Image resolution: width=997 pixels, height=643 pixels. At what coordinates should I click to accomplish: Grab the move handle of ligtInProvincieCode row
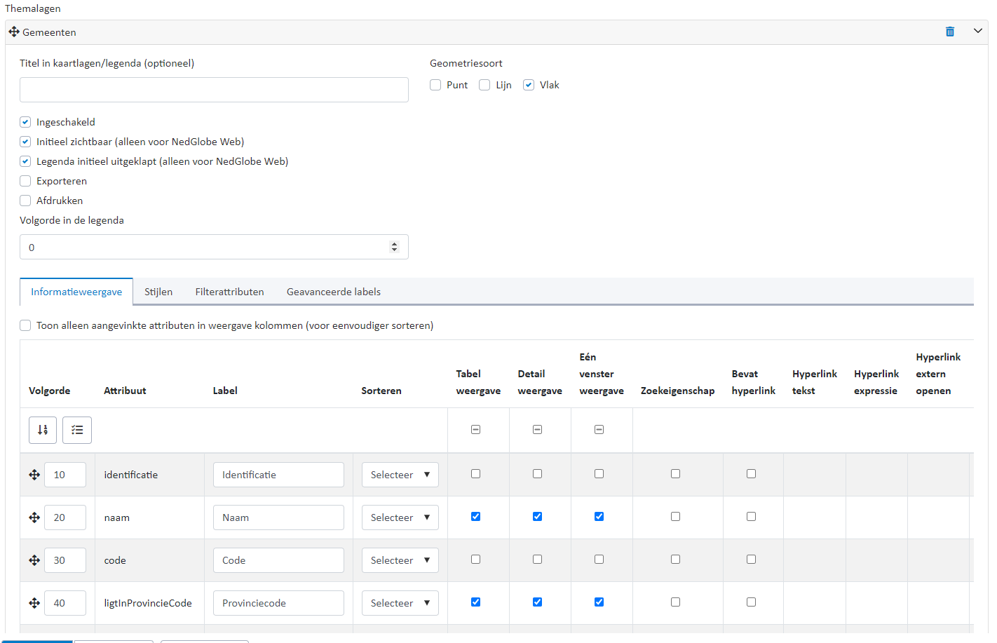34,603
